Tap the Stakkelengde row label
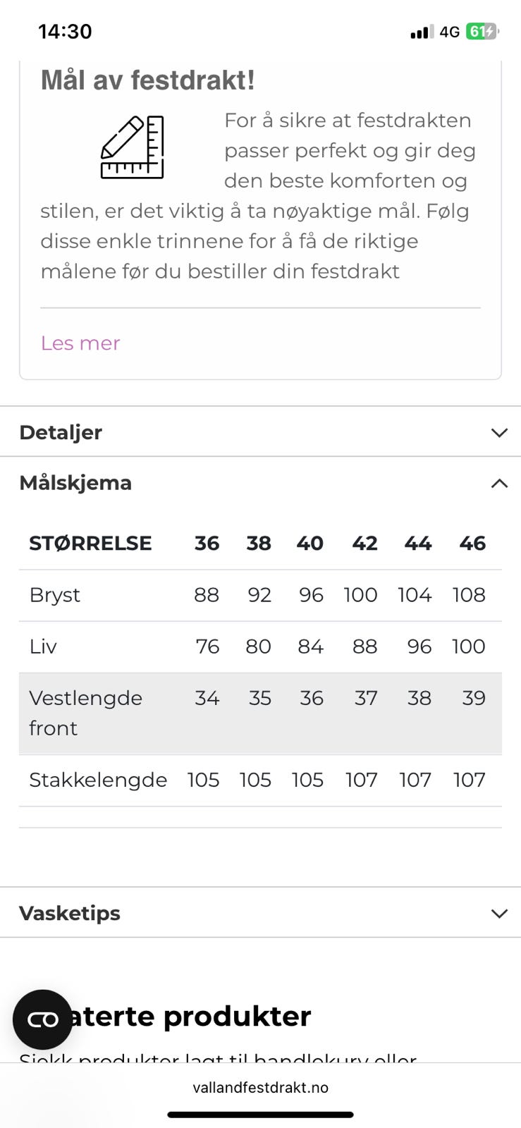 pyautogui.click(x=98, y=780)
